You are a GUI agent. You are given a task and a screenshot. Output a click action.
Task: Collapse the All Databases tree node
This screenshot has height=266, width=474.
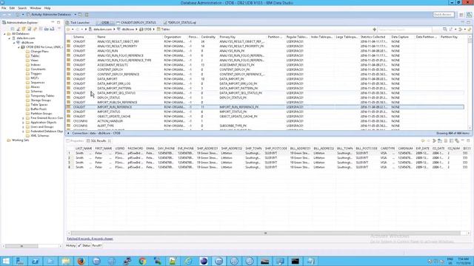(5, 34)
